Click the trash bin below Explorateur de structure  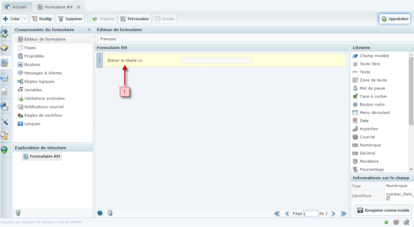18,213
